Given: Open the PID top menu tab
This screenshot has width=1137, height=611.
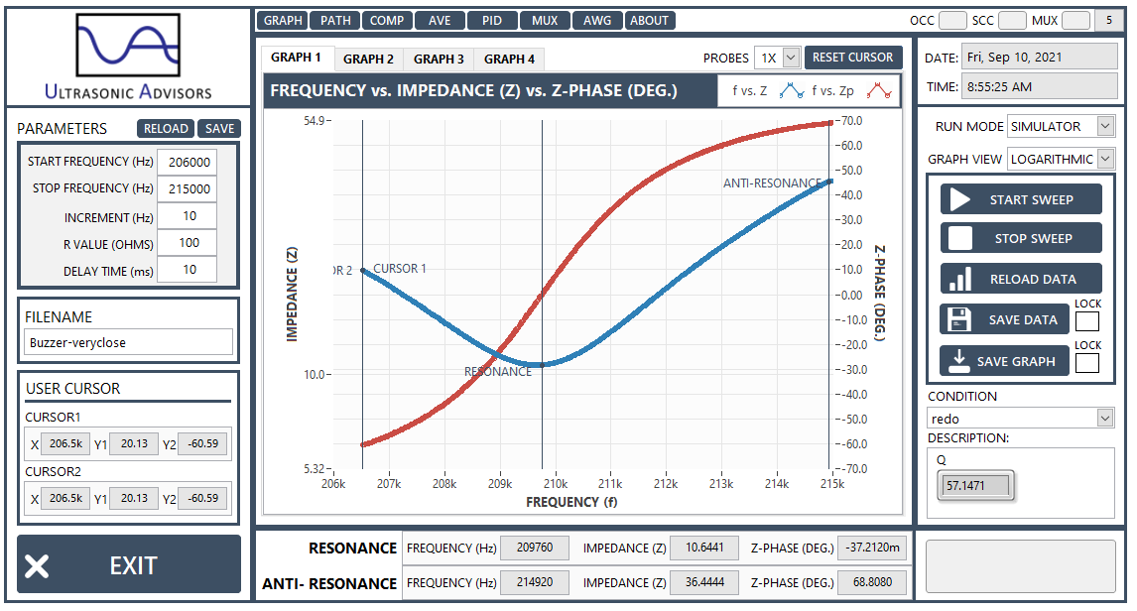Looking at the screenshot, I should 492,20.
